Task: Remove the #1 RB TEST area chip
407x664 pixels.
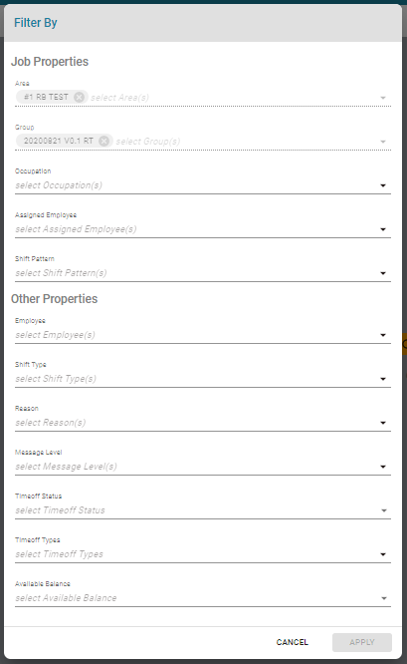Action: 79,97
